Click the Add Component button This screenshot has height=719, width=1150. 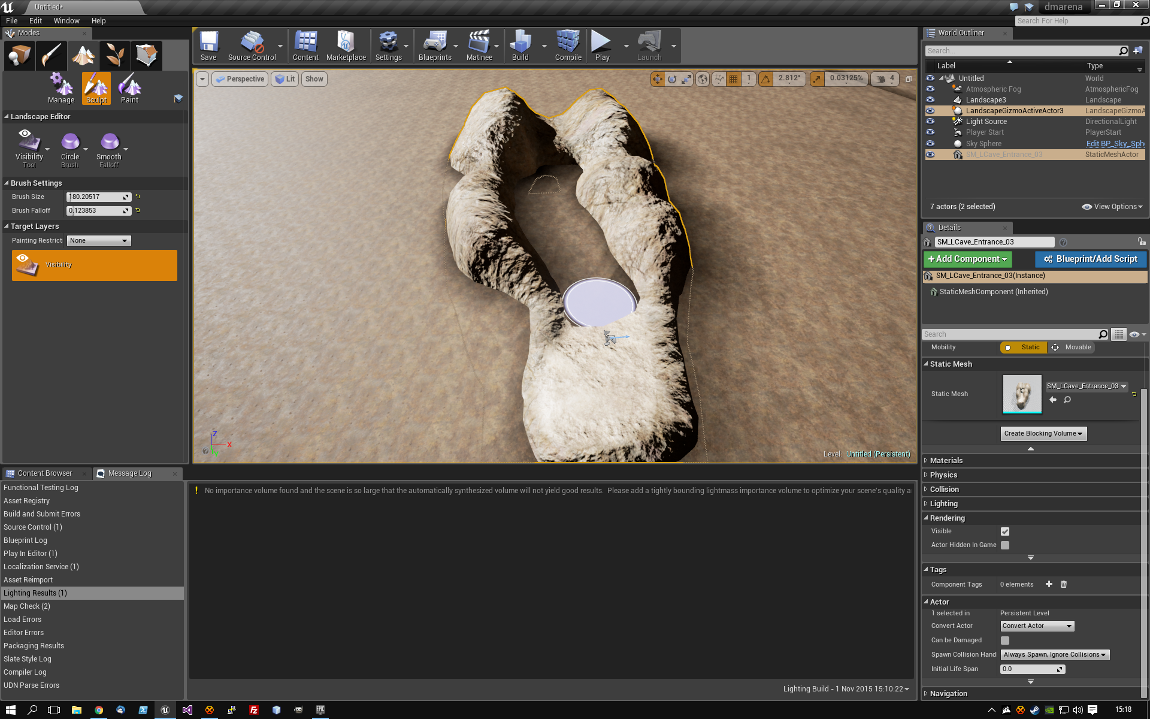pyautogui.click(x=967, y=259)
